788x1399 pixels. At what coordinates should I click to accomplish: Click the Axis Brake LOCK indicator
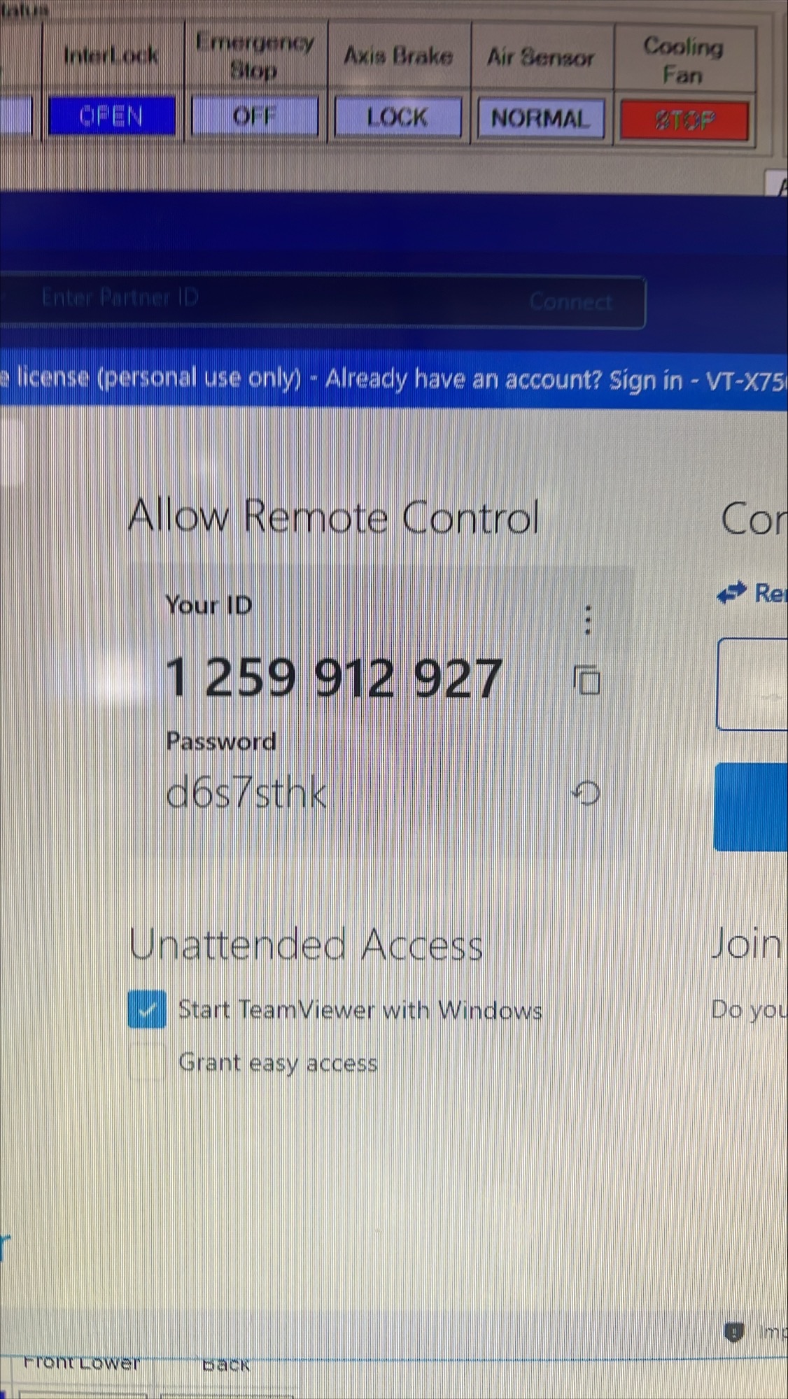pyautogui.click(x=397, y=117)
